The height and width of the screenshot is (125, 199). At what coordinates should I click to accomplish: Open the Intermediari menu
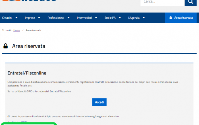84,18
